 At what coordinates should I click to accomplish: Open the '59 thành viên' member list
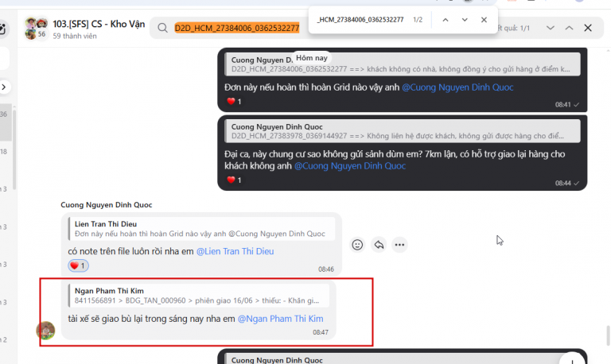[75, 36]
